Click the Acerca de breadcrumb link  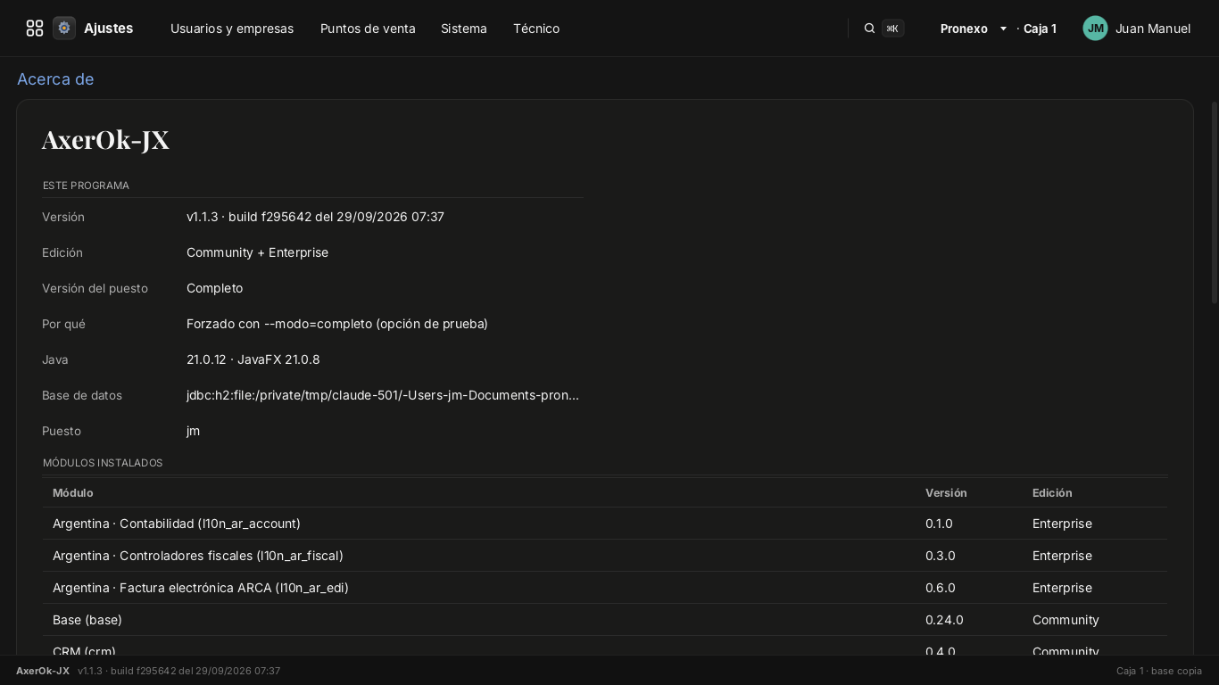point(55,79)
